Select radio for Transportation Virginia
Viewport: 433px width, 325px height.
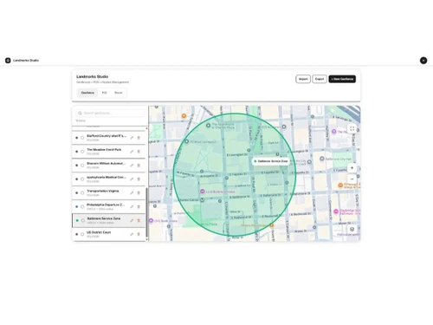[82, 192]
